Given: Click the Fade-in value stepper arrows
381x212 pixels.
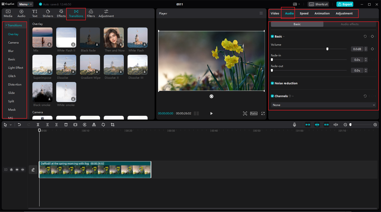Looking at the screenshot, I should pyautogui.click(x=366, y=60).
